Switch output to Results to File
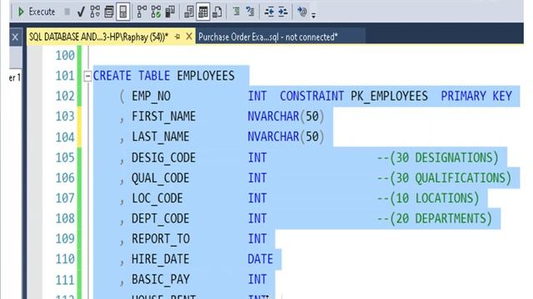 217,12
